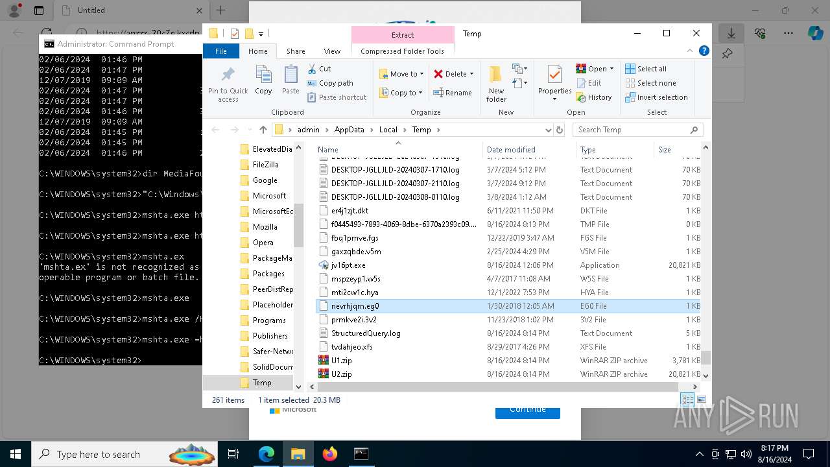Screen dimensions: 830x467
Task: Select jv16pt.exe application file
Action: click(x=508, y=265)
